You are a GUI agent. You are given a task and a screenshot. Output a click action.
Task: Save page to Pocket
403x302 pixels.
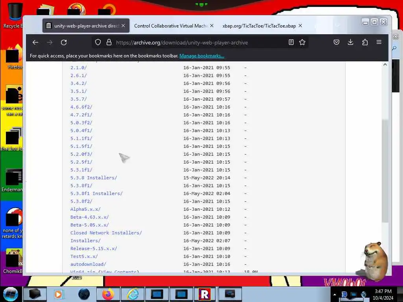click(x=336, y=42)
